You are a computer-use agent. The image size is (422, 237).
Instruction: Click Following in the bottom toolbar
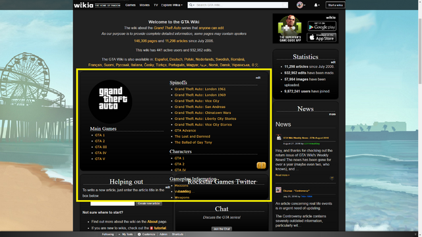[107, 234]
